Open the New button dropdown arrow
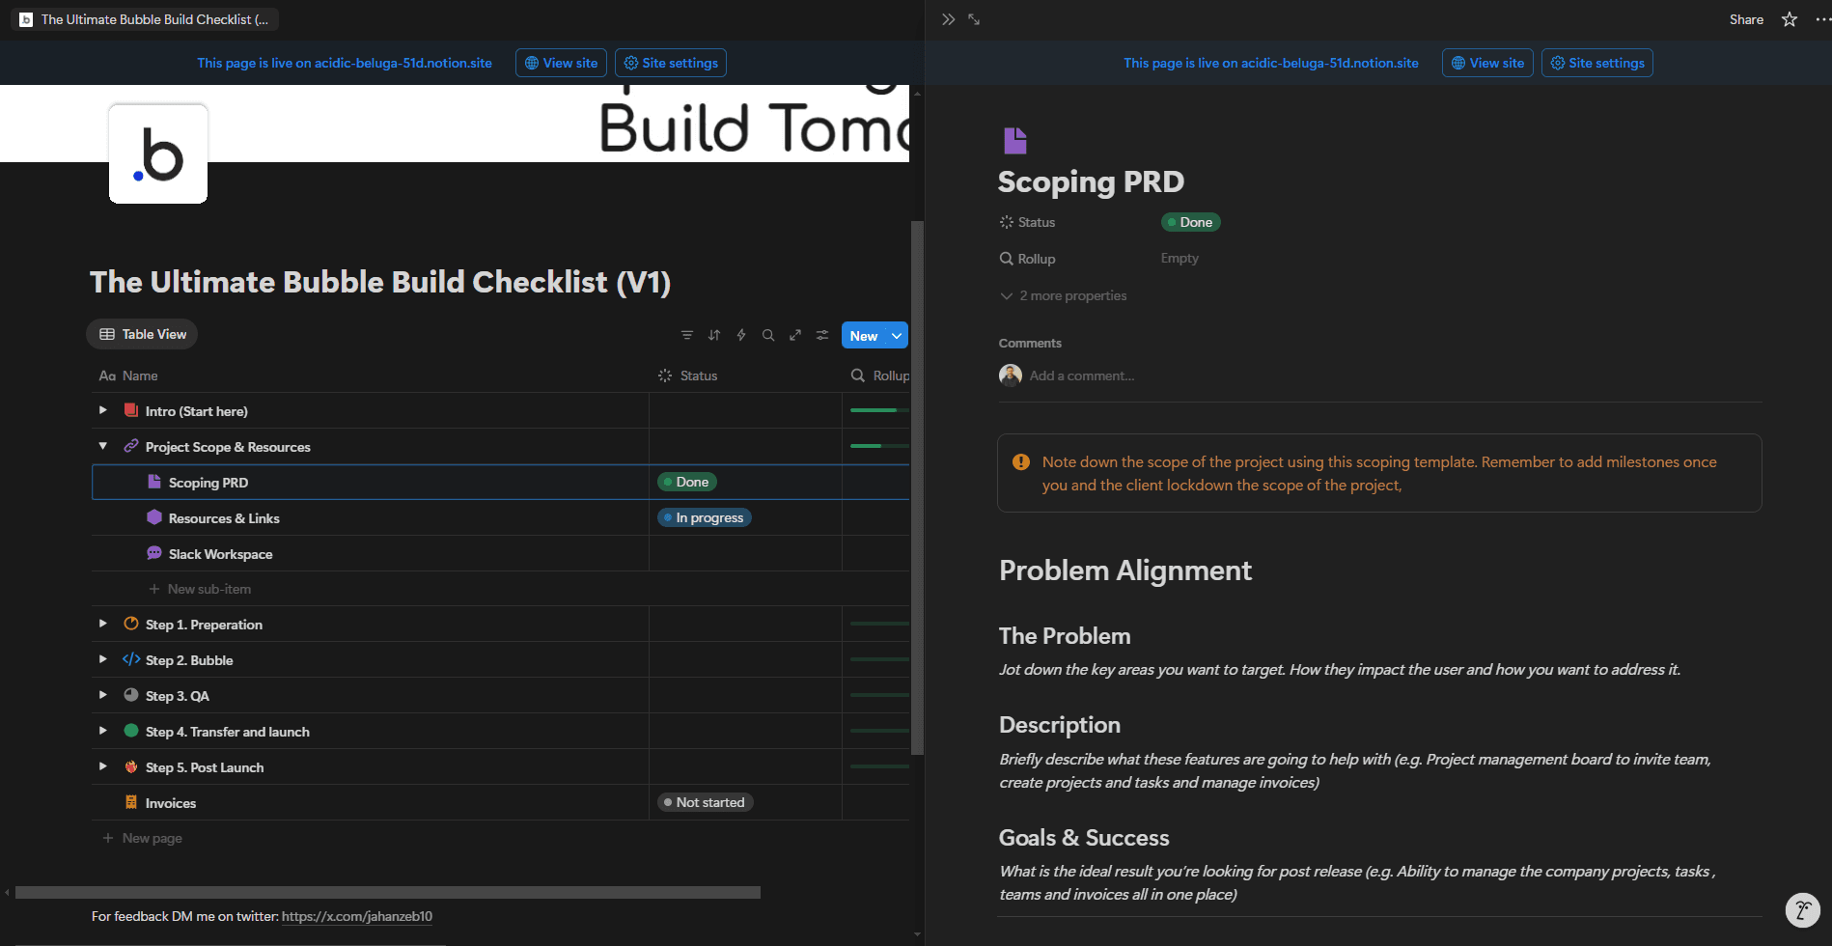The height and width of the screenshot is (946, 1832). coord(897,335)
